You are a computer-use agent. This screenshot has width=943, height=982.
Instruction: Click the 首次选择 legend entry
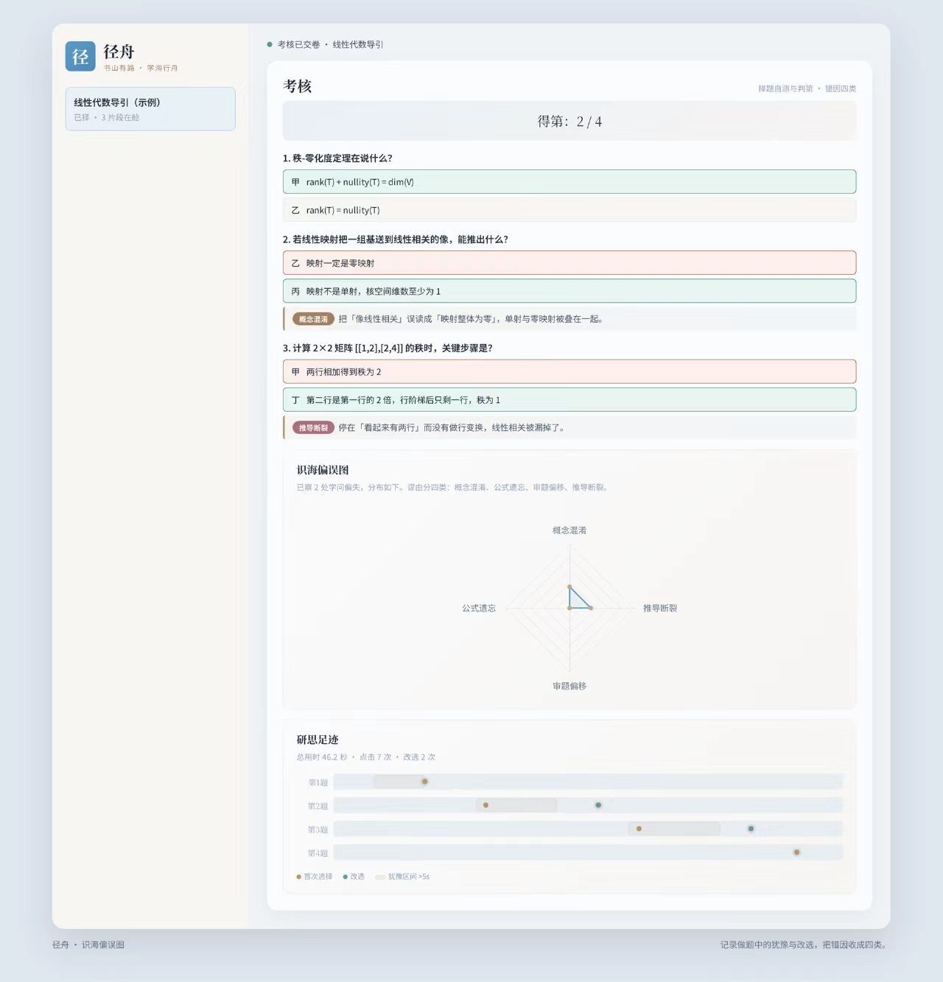(315, 877)
